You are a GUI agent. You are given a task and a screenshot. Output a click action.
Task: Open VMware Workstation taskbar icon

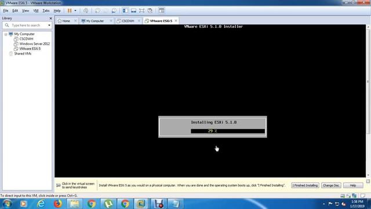(141, 204)
